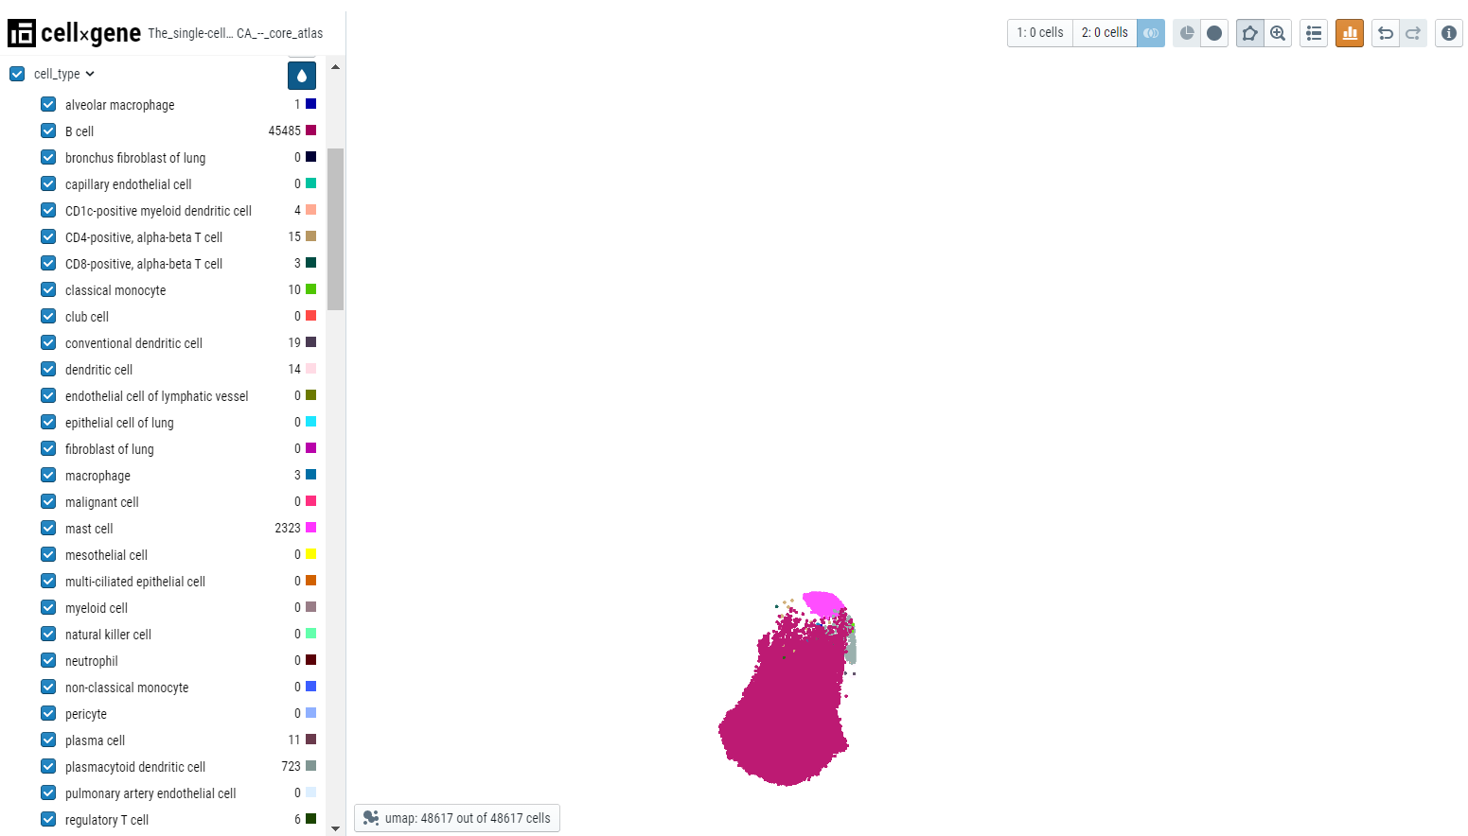Select the zoom pan tool
The height and width of the screenshot is (836, 1468).
[1278, 33]
